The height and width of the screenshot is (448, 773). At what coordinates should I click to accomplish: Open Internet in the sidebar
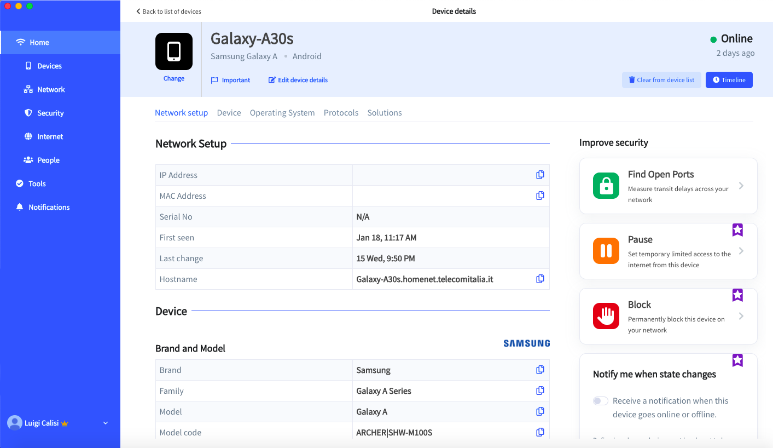pos(60,136)
